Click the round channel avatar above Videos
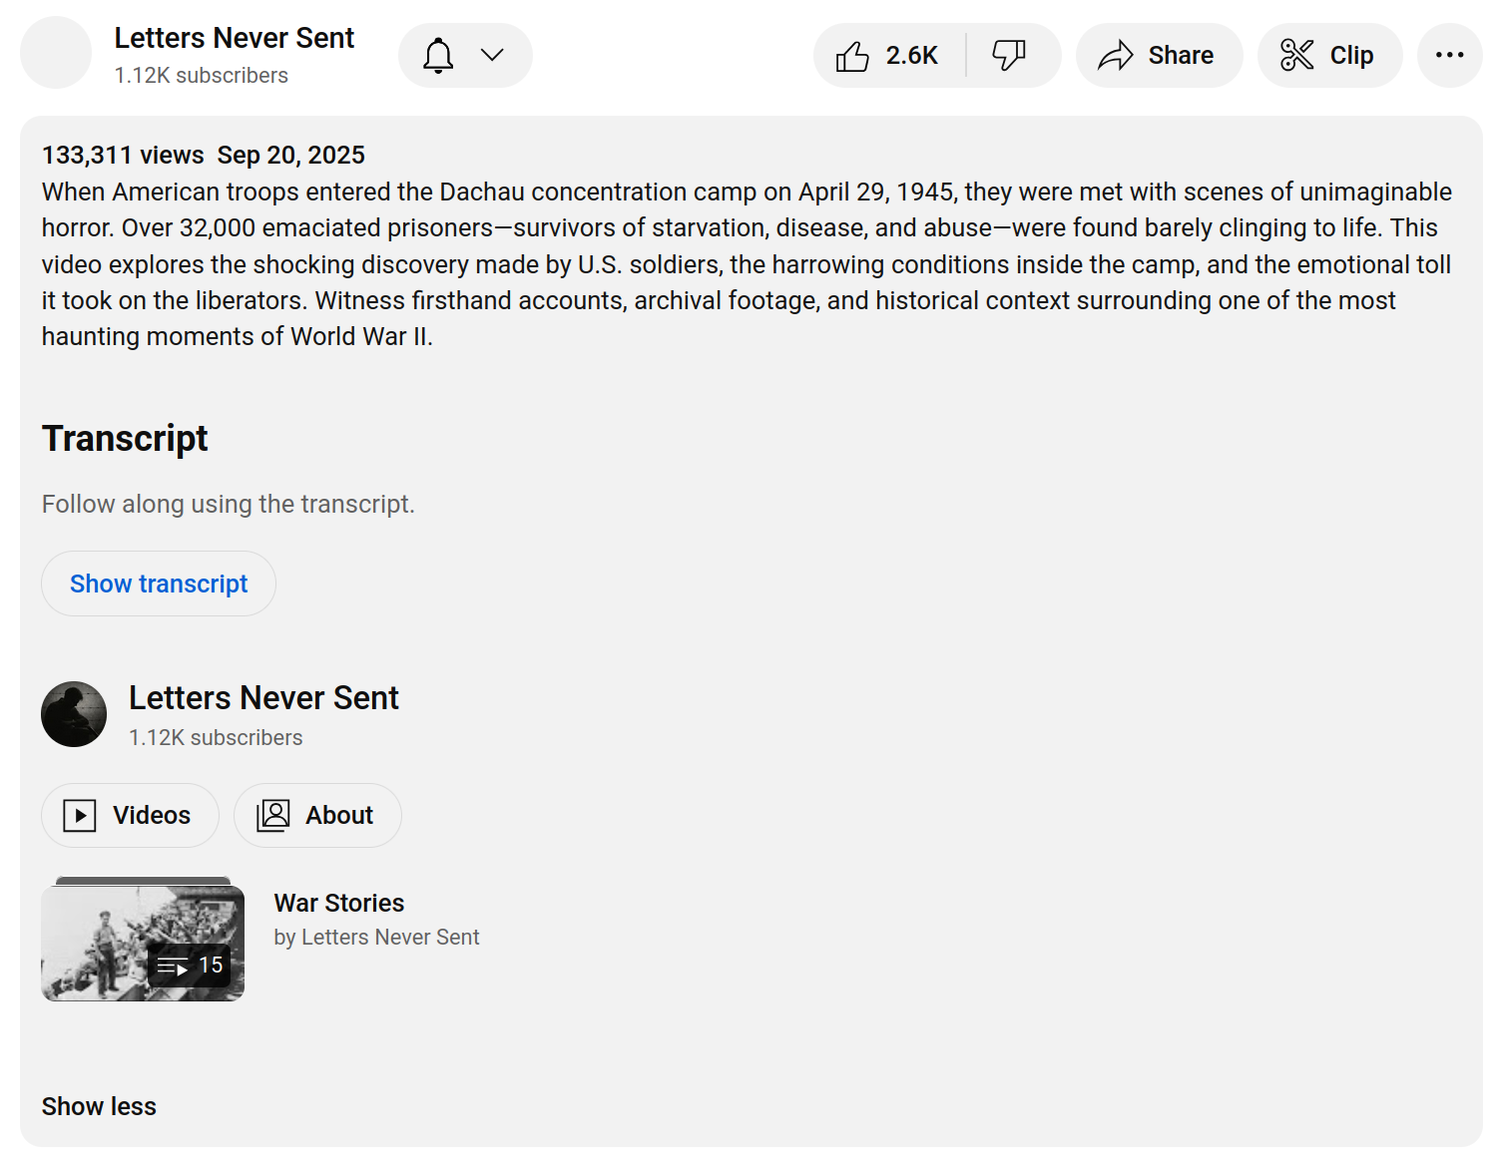 [x=74, y=714]
